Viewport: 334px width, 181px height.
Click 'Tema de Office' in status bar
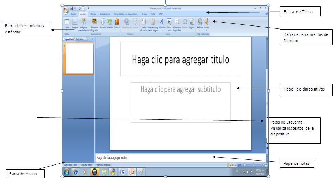tap(87, 165)
